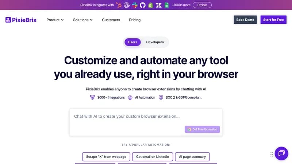The image size is (292, 164).
Task: Click "AI Automation" label
Action: pos(145,97)
